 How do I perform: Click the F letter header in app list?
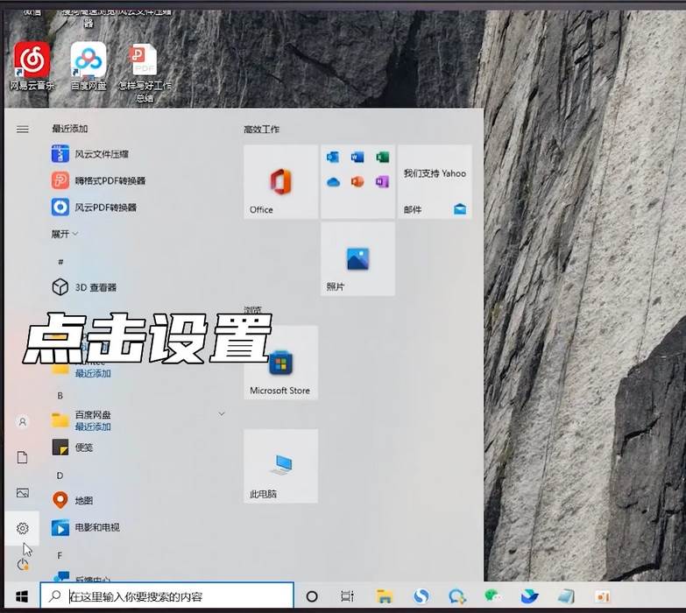point(60,555)
